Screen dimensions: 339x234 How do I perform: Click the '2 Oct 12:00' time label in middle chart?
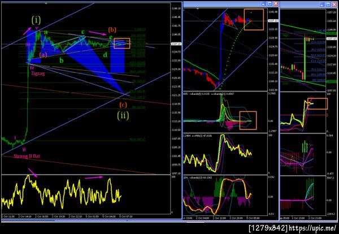click(220, 218)
